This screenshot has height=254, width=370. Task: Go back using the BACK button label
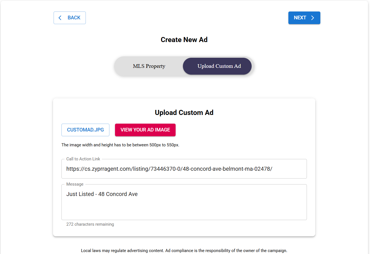pyautogui.click(x=74, y=18)
